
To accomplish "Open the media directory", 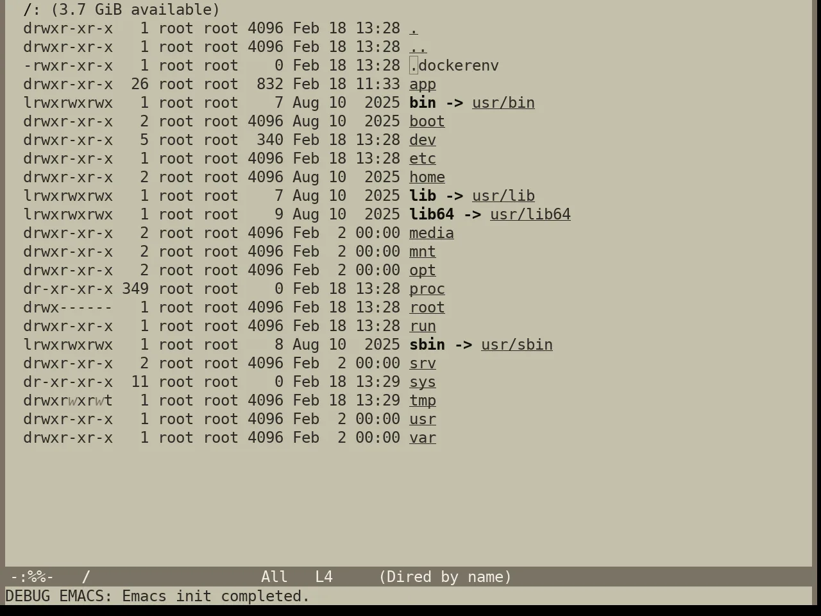I will (432, 233).
